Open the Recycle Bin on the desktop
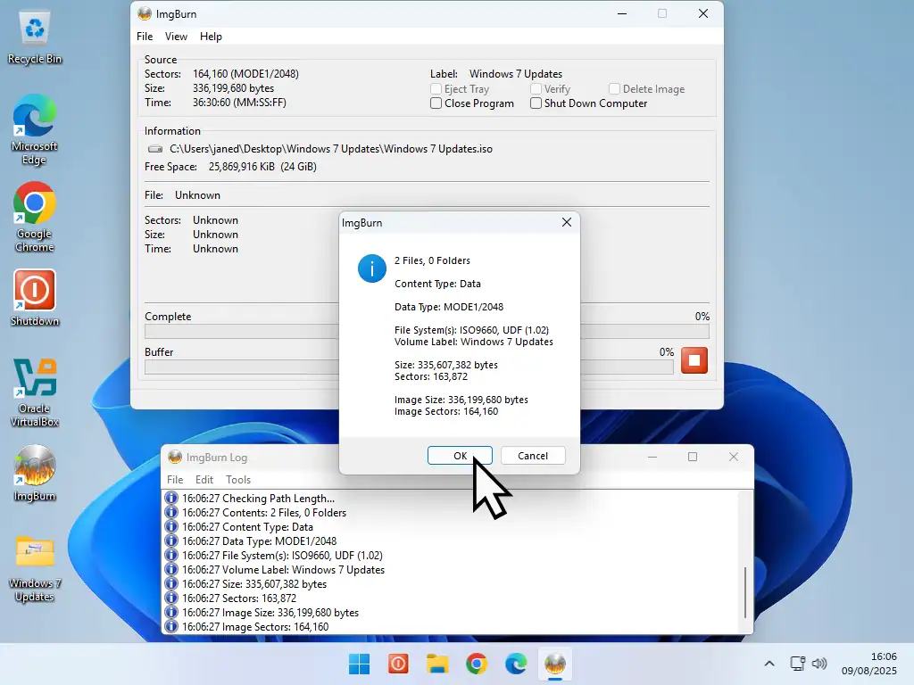 pos(35,31)
